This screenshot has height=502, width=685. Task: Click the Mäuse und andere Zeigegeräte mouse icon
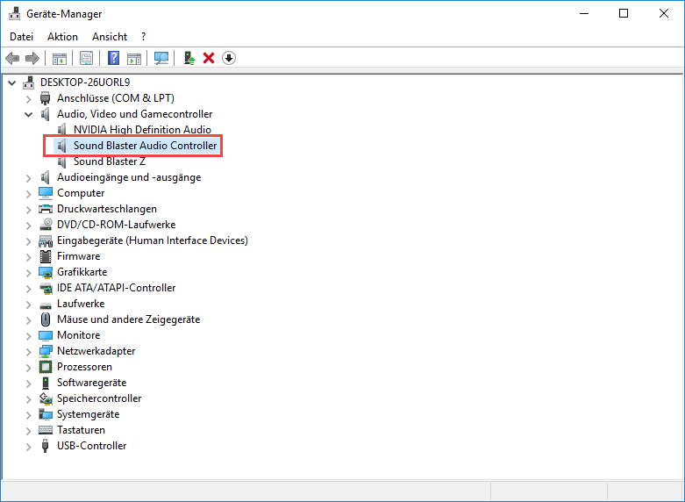[46, 319]
